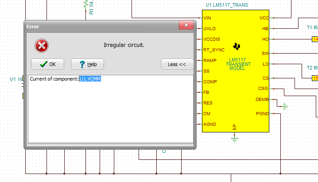Select the U1 LM5117_TRANS component label

[x=227, y=5]
